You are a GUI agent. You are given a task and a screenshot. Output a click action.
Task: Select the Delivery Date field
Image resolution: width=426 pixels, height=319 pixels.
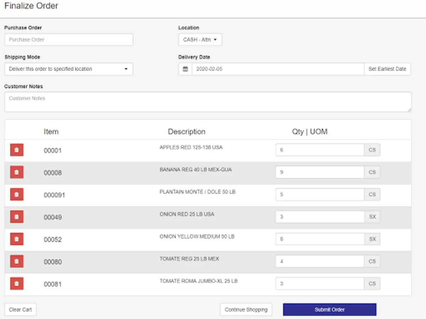278,69
